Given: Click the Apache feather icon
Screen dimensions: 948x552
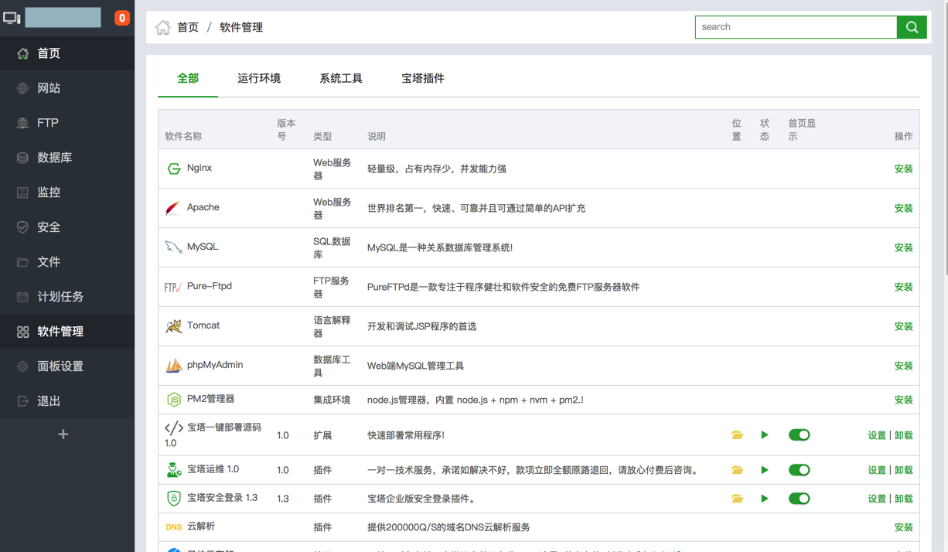Looking at the screenshot, I should (x=173, y=208).
